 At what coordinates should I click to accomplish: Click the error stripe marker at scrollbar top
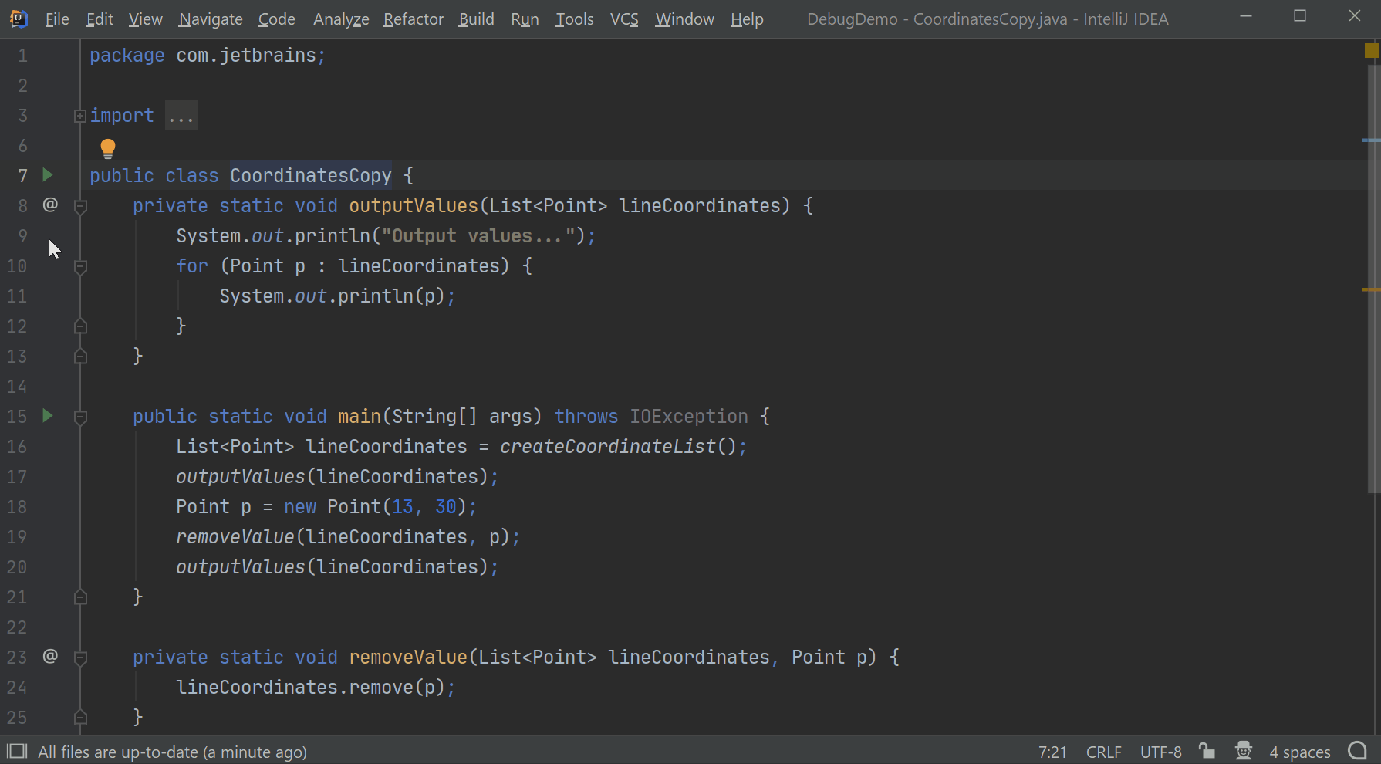(x=1372, y=51)
